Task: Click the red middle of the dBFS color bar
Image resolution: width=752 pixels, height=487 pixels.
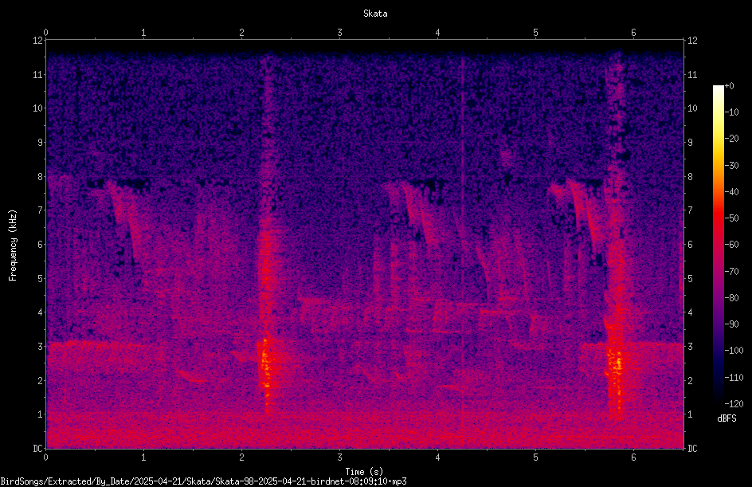Action: tap(718, 218)
